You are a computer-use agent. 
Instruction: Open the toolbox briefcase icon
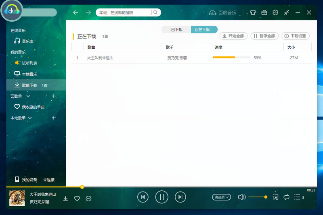tap(264, 12)
